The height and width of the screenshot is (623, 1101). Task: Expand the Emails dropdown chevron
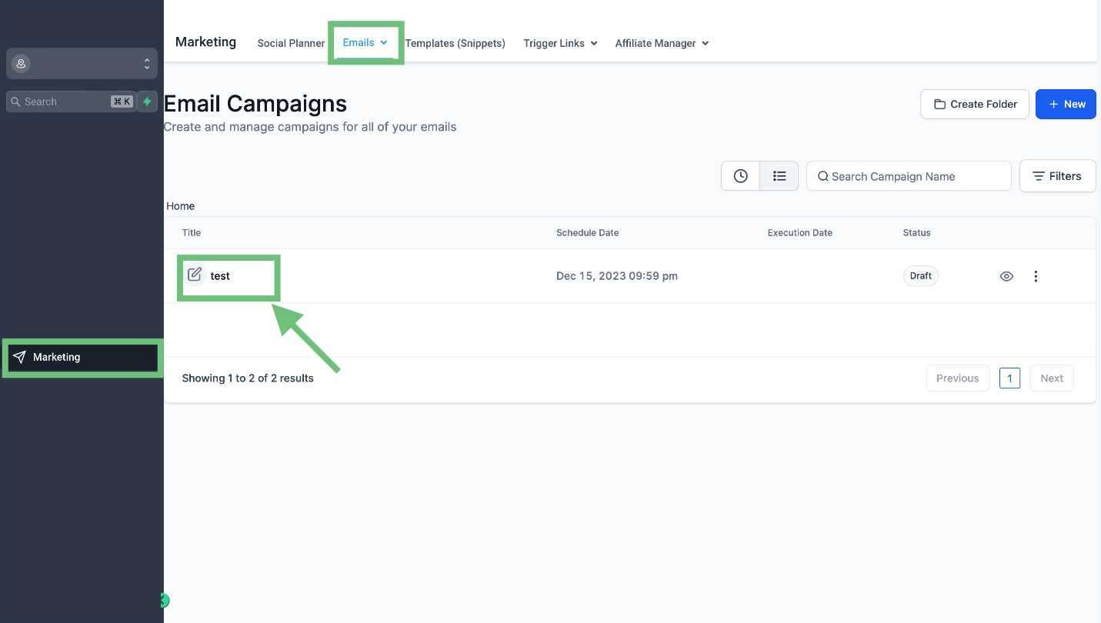[x=384, y=42]
